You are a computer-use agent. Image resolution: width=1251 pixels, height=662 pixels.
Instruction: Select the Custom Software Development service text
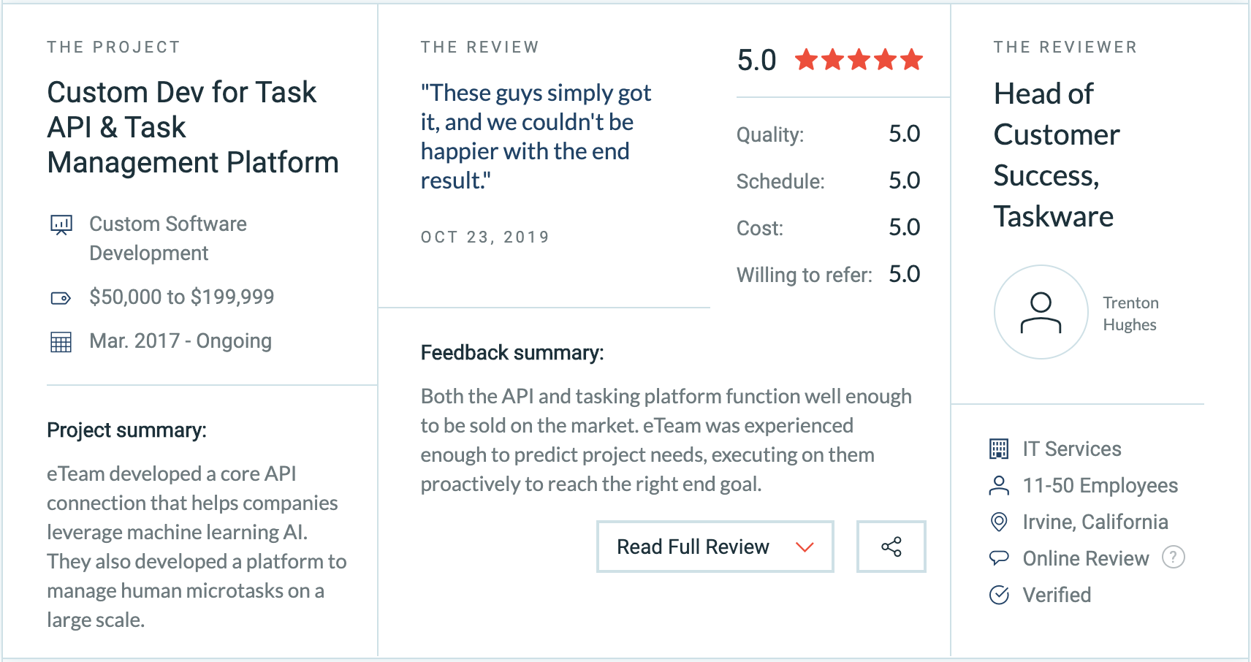pyautogui.click(x=168, y=238)
